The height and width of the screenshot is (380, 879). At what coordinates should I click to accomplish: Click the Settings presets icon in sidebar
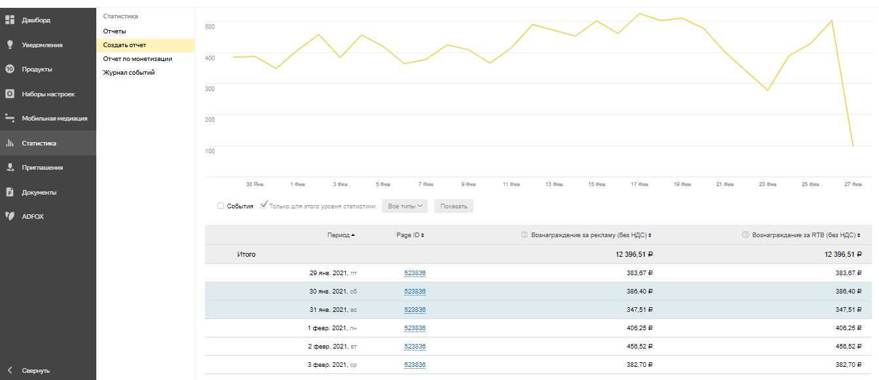[10, 94]
